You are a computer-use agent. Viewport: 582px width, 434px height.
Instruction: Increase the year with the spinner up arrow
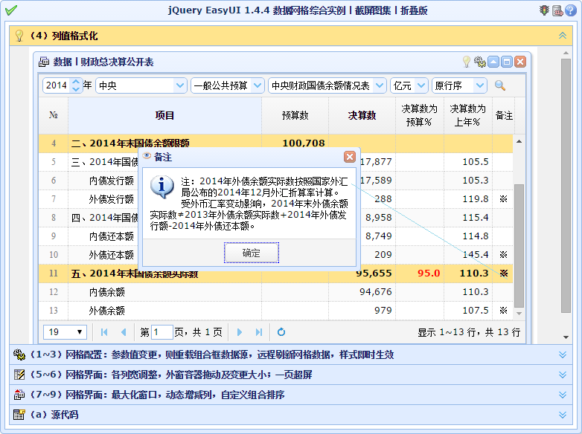coord(76,82)
